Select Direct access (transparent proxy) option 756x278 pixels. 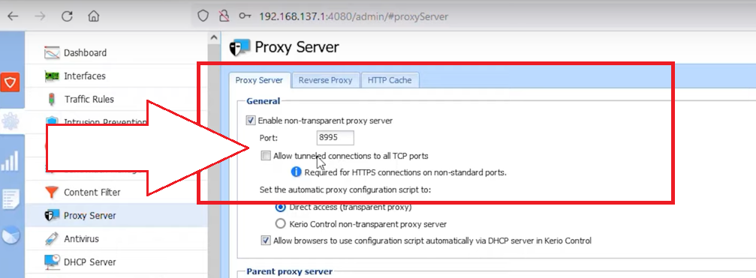[280, 208]
